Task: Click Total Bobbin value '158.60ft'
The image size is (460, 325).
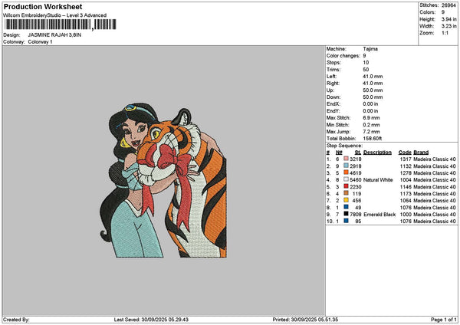Action: coord(373,139)
